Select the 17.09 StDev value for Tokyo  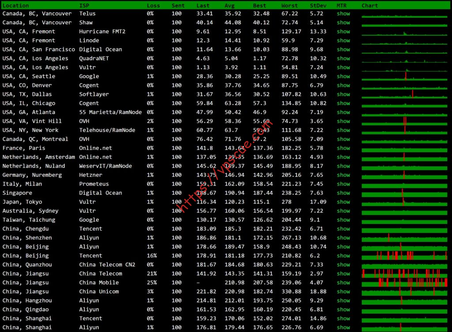point(318,201)
